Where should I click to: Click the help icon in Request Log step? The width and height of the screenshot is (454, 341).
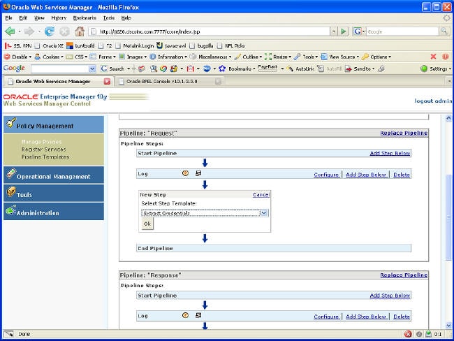[x=186, y=174]
